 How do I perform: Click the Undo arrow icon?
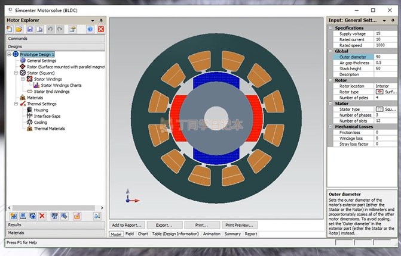tap(50, 29)
